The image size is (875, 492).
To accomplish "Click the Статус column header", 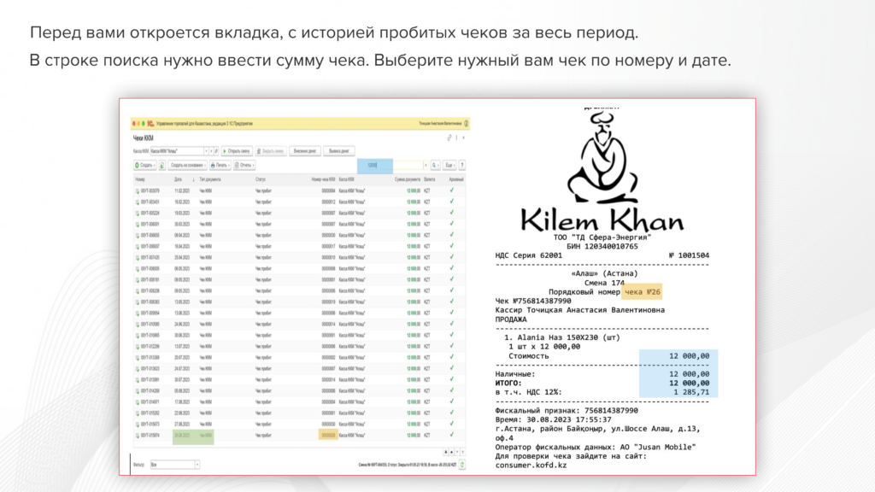I will [x=261, y=179].
